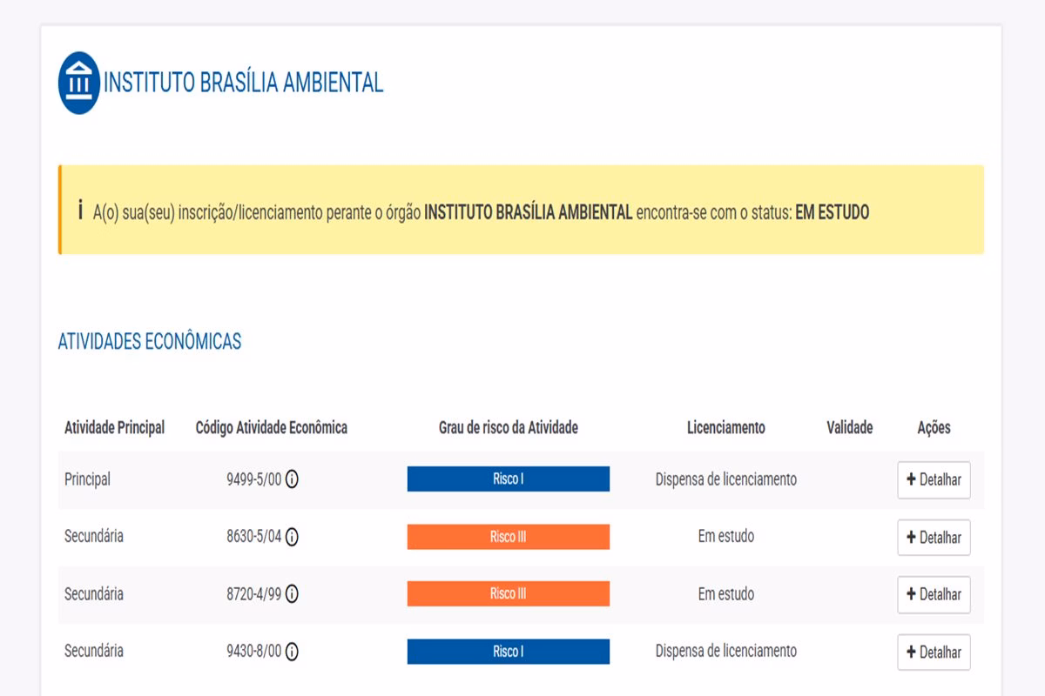This screenshot has width=1045, height=696.
Task: Click the Instituto Brasília Ambiental building icon
Action: coord(79,83)
